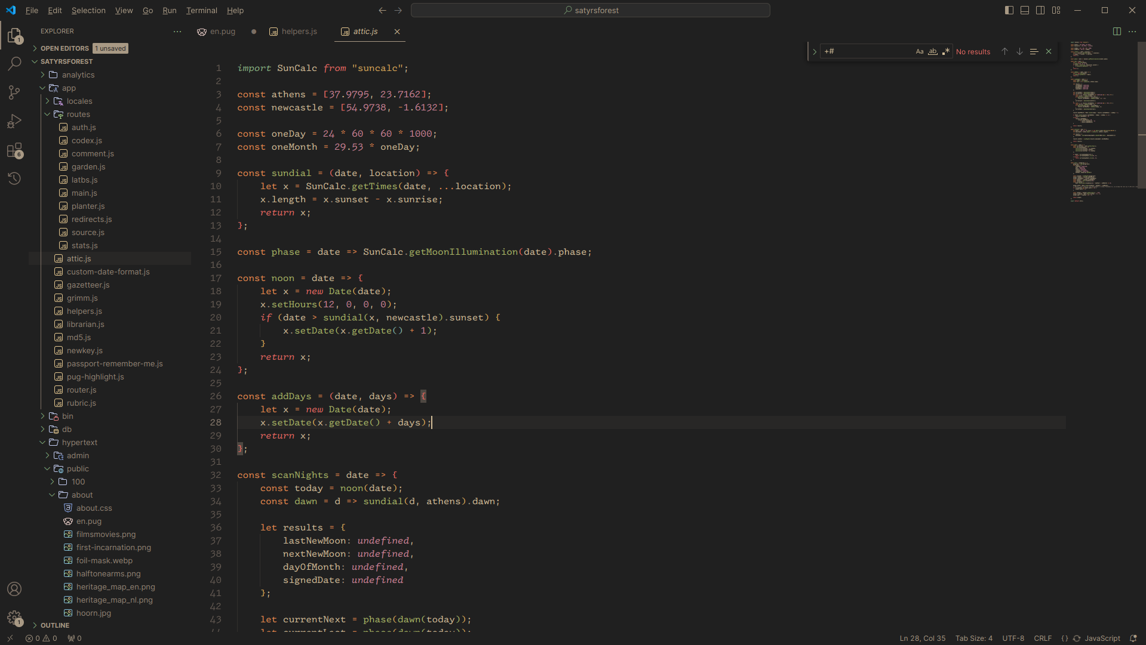Screen dimensions: 1146x645
Task: Open the File menu
Action: [32, 10]
